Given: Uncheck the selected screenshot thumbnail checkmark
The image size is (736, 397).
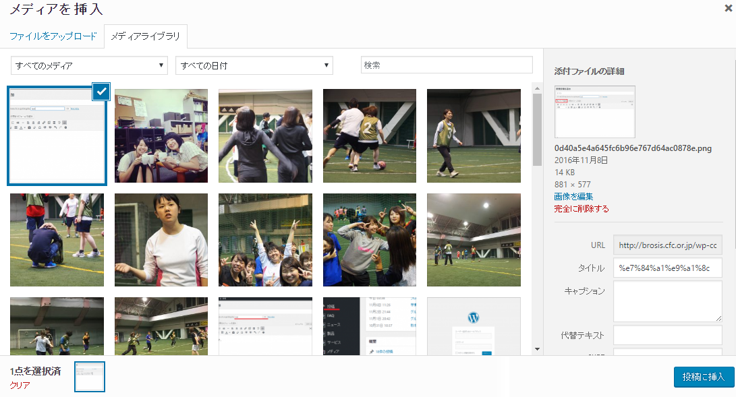Looking at the screenshot, I should pos(101,91).
